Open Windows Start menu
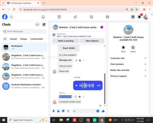The height and width of the screenshot is (123, 153). coord(4,120)
